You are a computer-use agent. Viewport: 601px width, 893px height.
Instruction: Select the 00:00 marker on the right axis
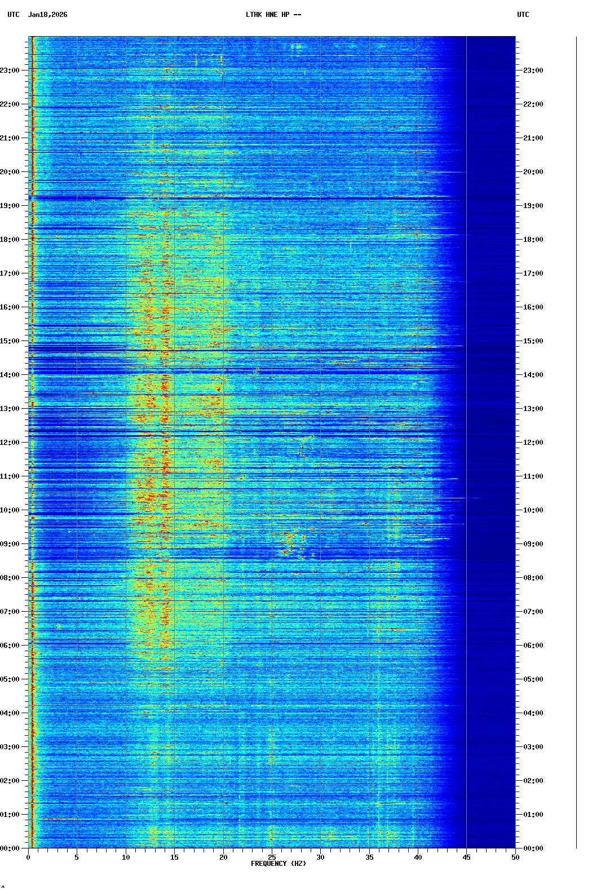click(x=533, y=848)
